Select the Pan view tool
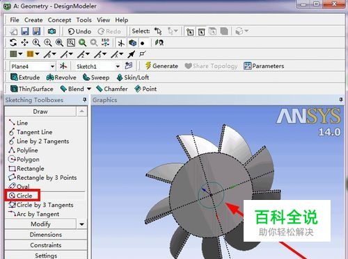 click(25, 42)
